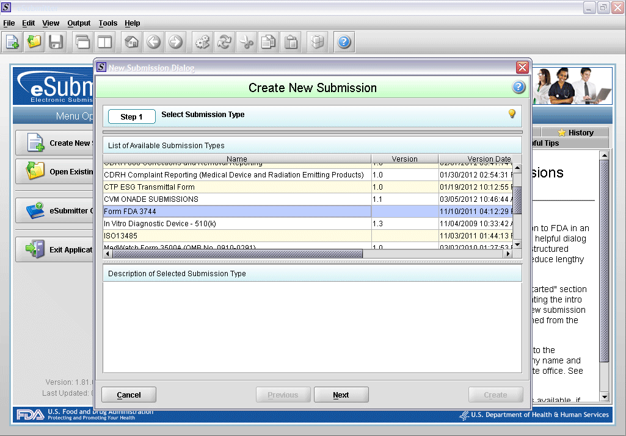Screen dimensions: 626x436
Task: Click the description text area
Action: [x=312, y=327]
